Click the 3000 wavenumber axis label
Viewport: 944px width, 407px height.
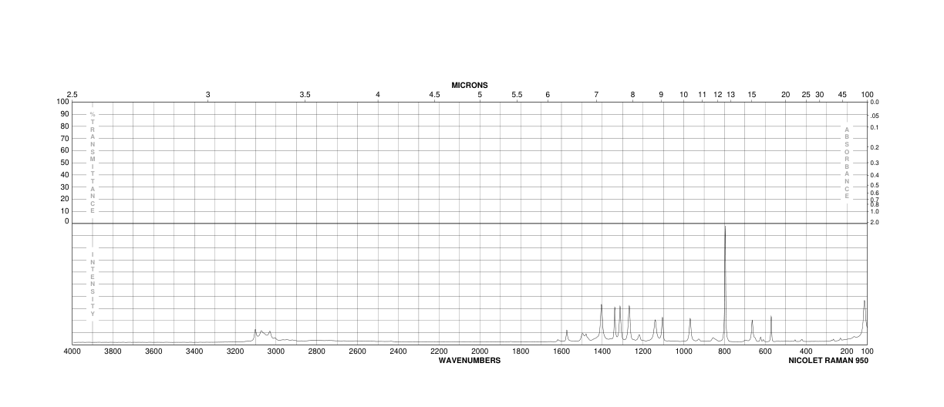click(276, 352)
